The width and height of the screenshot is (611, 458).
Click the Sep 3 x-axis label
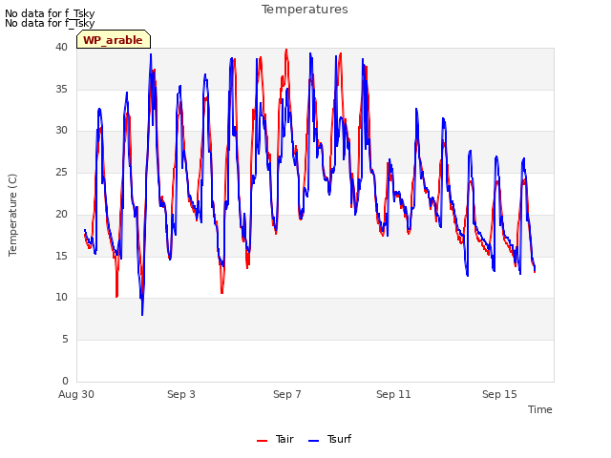click(x=181, y=394)
